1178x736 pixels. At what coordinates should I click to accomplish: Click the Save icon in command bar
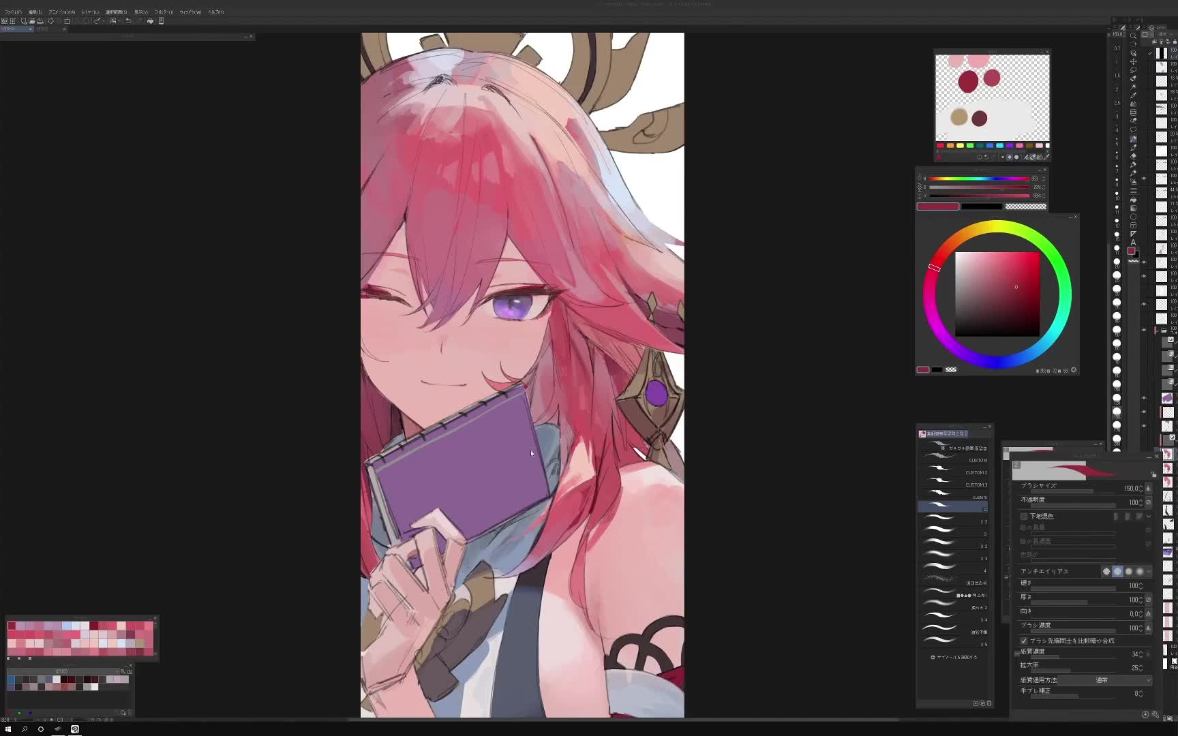coord(40,21)
